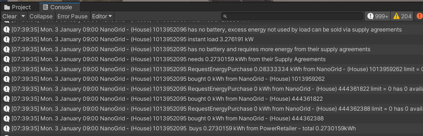Toggle the red error messages filter
The height and width of the screenshot is (136, 423).
(x=419, y=16)
